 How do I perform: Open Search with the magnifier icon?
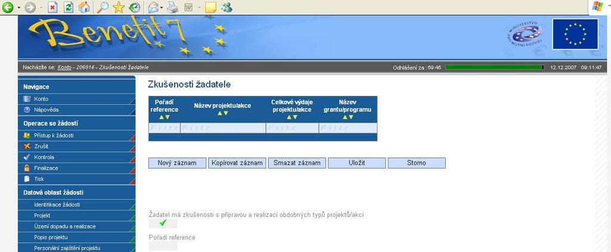(103, 7)
